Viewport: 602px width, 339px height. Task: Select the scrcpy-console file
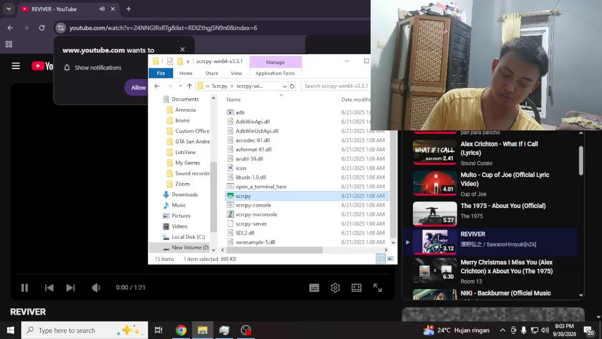[x=253, y=205]
